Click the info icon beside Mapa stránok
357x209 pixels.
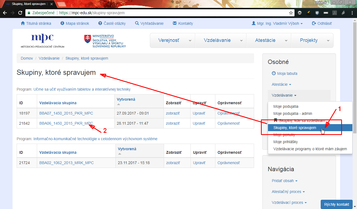pyautogui.click(x=62, y=23)
